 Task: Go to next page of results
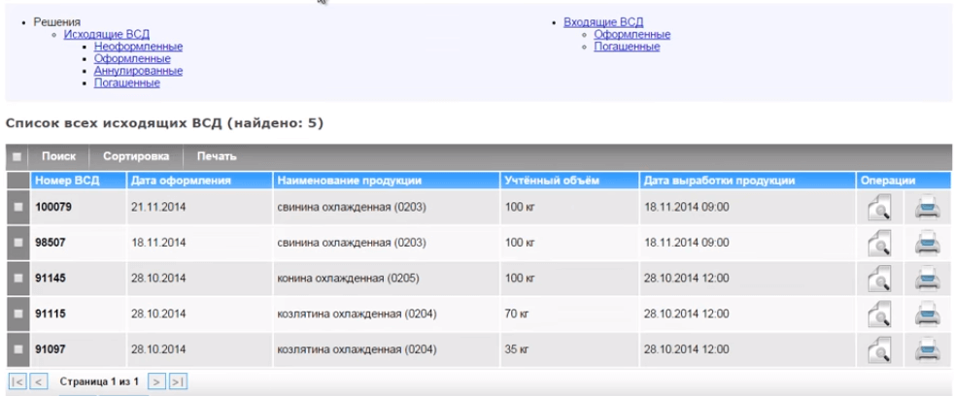[160, 382]
